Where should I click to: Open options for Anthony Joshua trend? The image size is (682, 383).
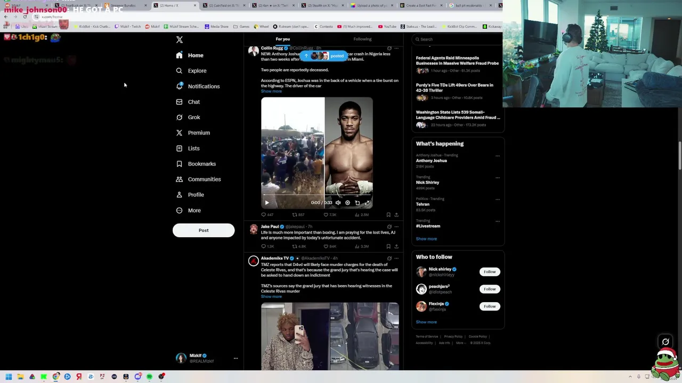click(x=498, y=156)
